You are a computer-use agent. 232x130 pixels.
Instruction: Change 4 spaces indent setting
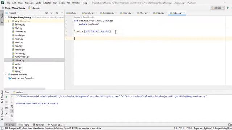click(x=198, y=129)
